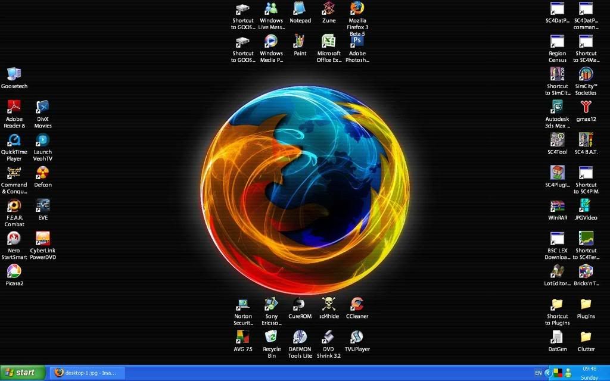The width and height of the screenshot is (610, 381).
Task: Select DAEMON Tools Lite icon
Action: tap(300, 337)
